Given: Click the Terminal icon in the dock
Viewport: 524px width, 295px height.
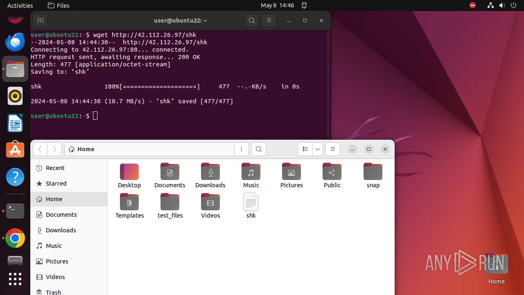Looking at the screenshot, I should [15, 211].
